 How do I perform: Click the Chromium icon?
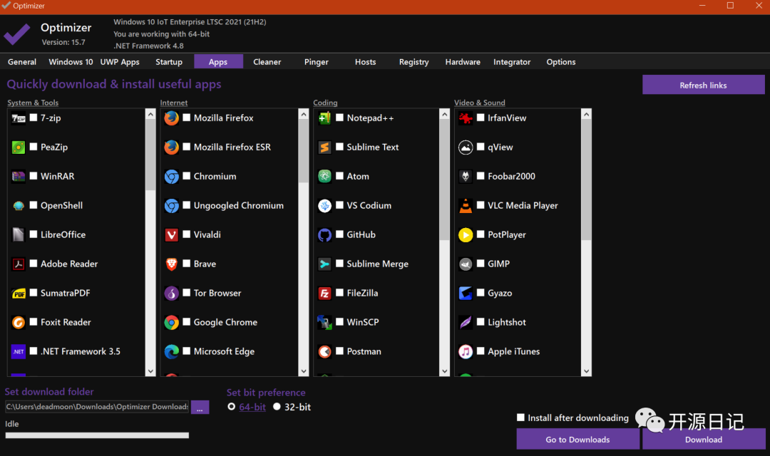[171, 176]
